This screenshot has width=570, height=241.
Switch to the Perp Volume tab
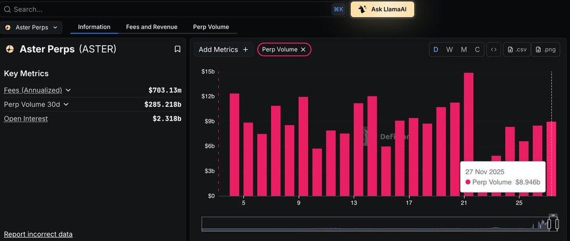210,27
